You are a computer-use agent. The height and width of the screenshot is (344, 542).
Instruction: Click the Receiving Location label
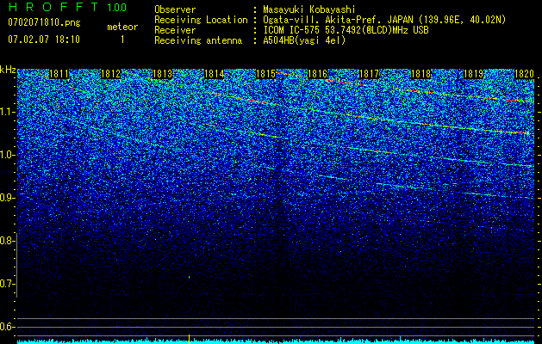point(201,20)
